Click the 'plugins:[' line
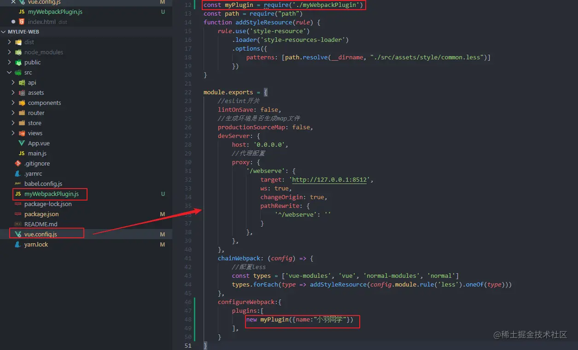This screenshot has width=578, height=350. click(x=248, y=310)
